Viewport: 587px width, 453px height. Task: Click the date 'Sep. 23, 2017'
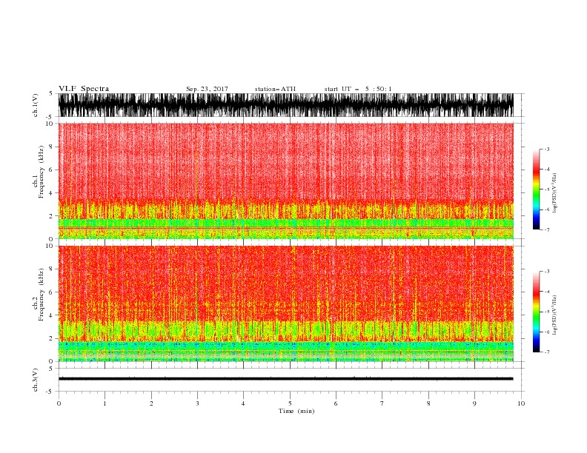click(207, 89)
